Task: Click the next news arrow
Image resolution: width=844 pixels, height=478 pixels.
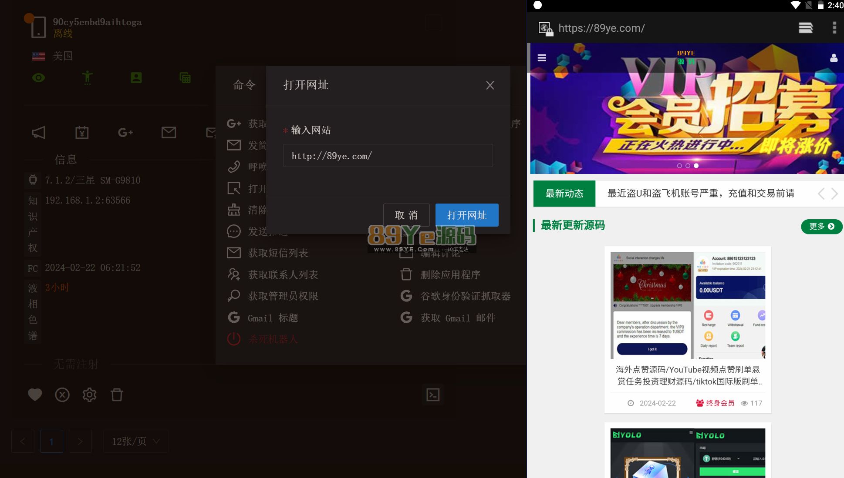Action: [x=834, y=194]
